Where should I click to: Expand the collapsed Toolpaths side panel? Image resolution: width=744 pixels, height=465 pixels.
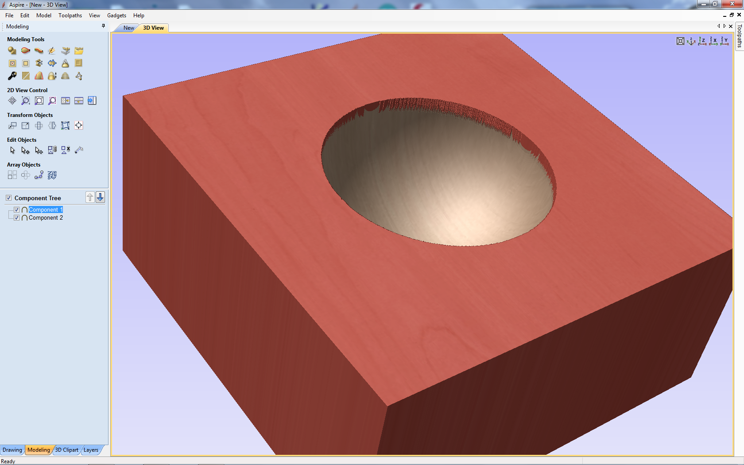tap(739, 36)
